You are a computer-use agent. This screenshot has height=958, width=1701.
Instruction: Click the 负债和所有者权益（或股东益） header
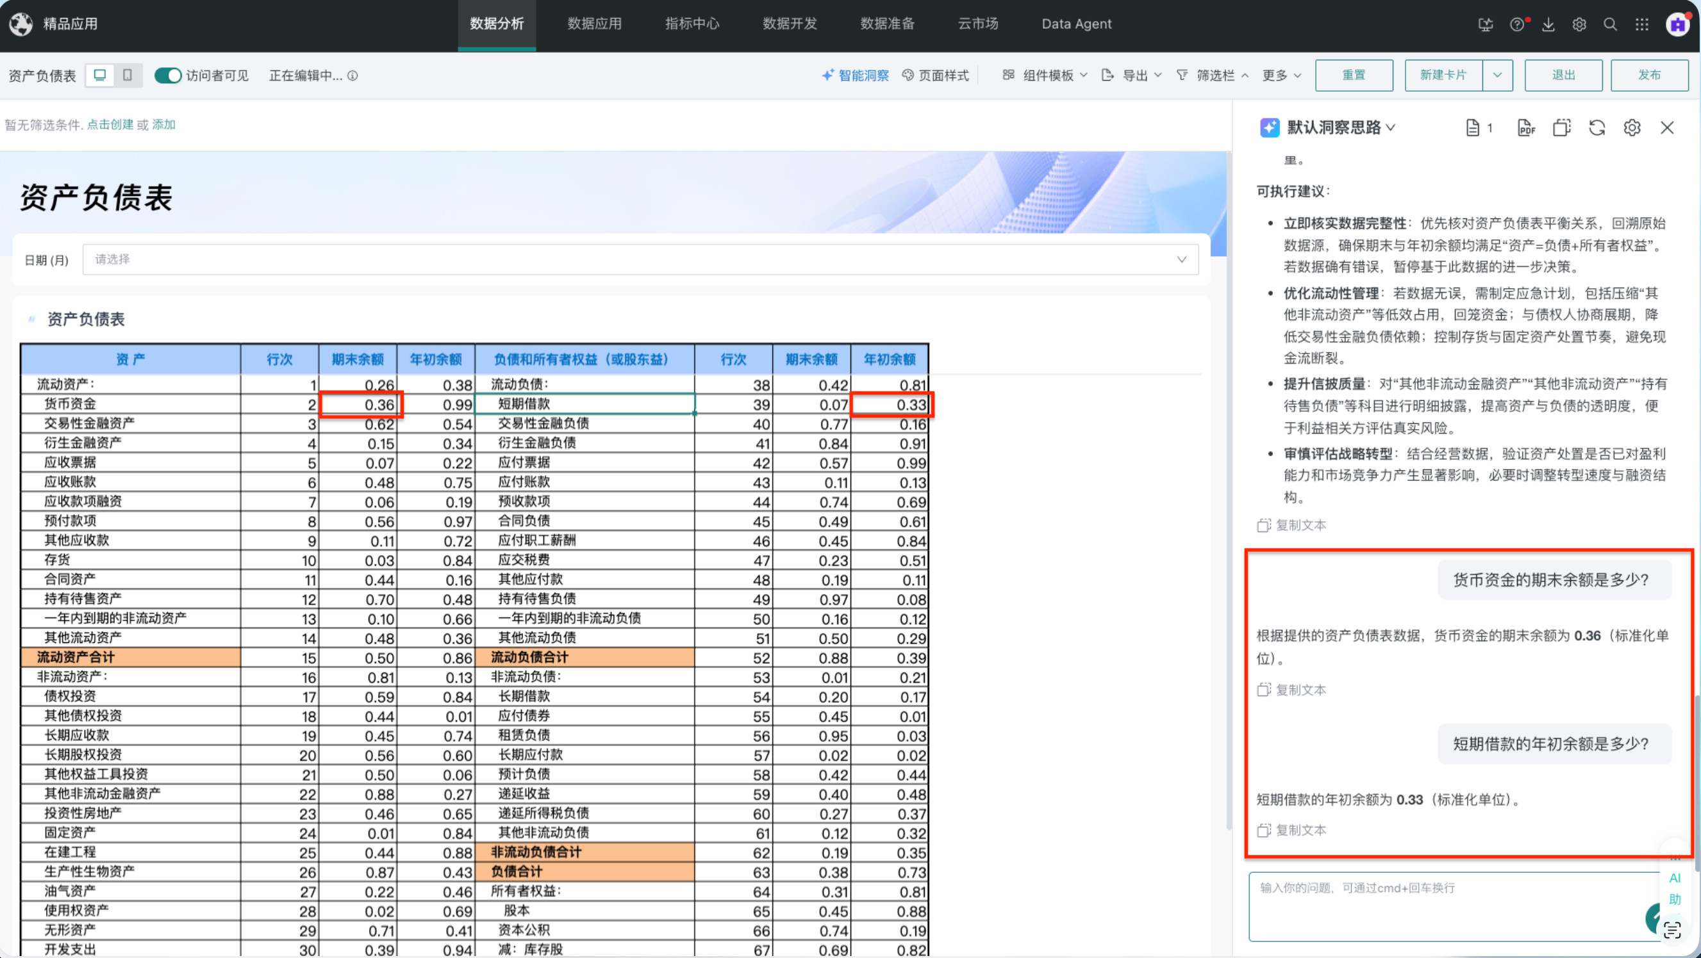click(585, 359)
